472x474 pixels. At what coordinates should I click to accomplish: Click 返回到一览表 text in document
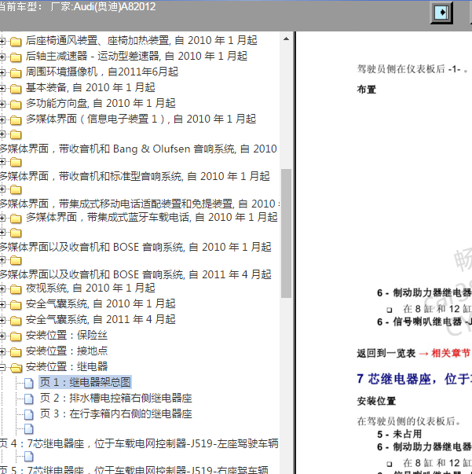coord(386,353)
